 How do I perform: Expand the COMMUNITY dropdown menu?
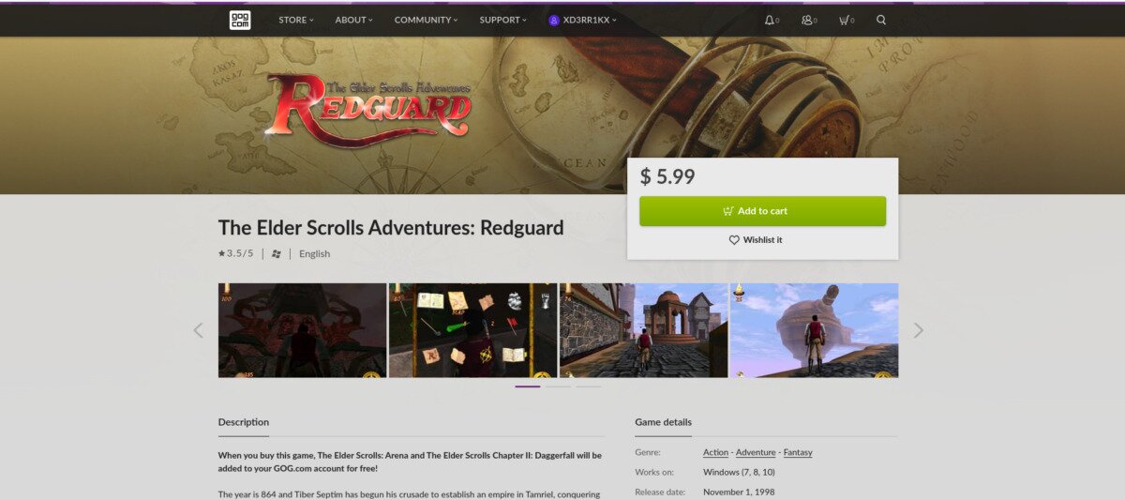click(x=427, y=20)
